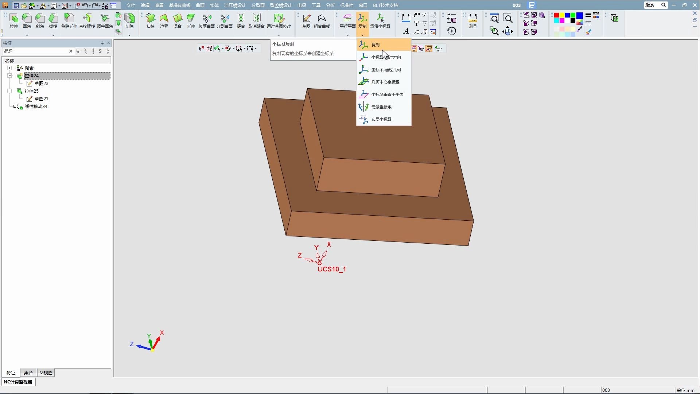Image resolution: width=700 pixels, height=394 pixels.
Task: Expand the 图素 tree node
Action: [x=10, y=68]
